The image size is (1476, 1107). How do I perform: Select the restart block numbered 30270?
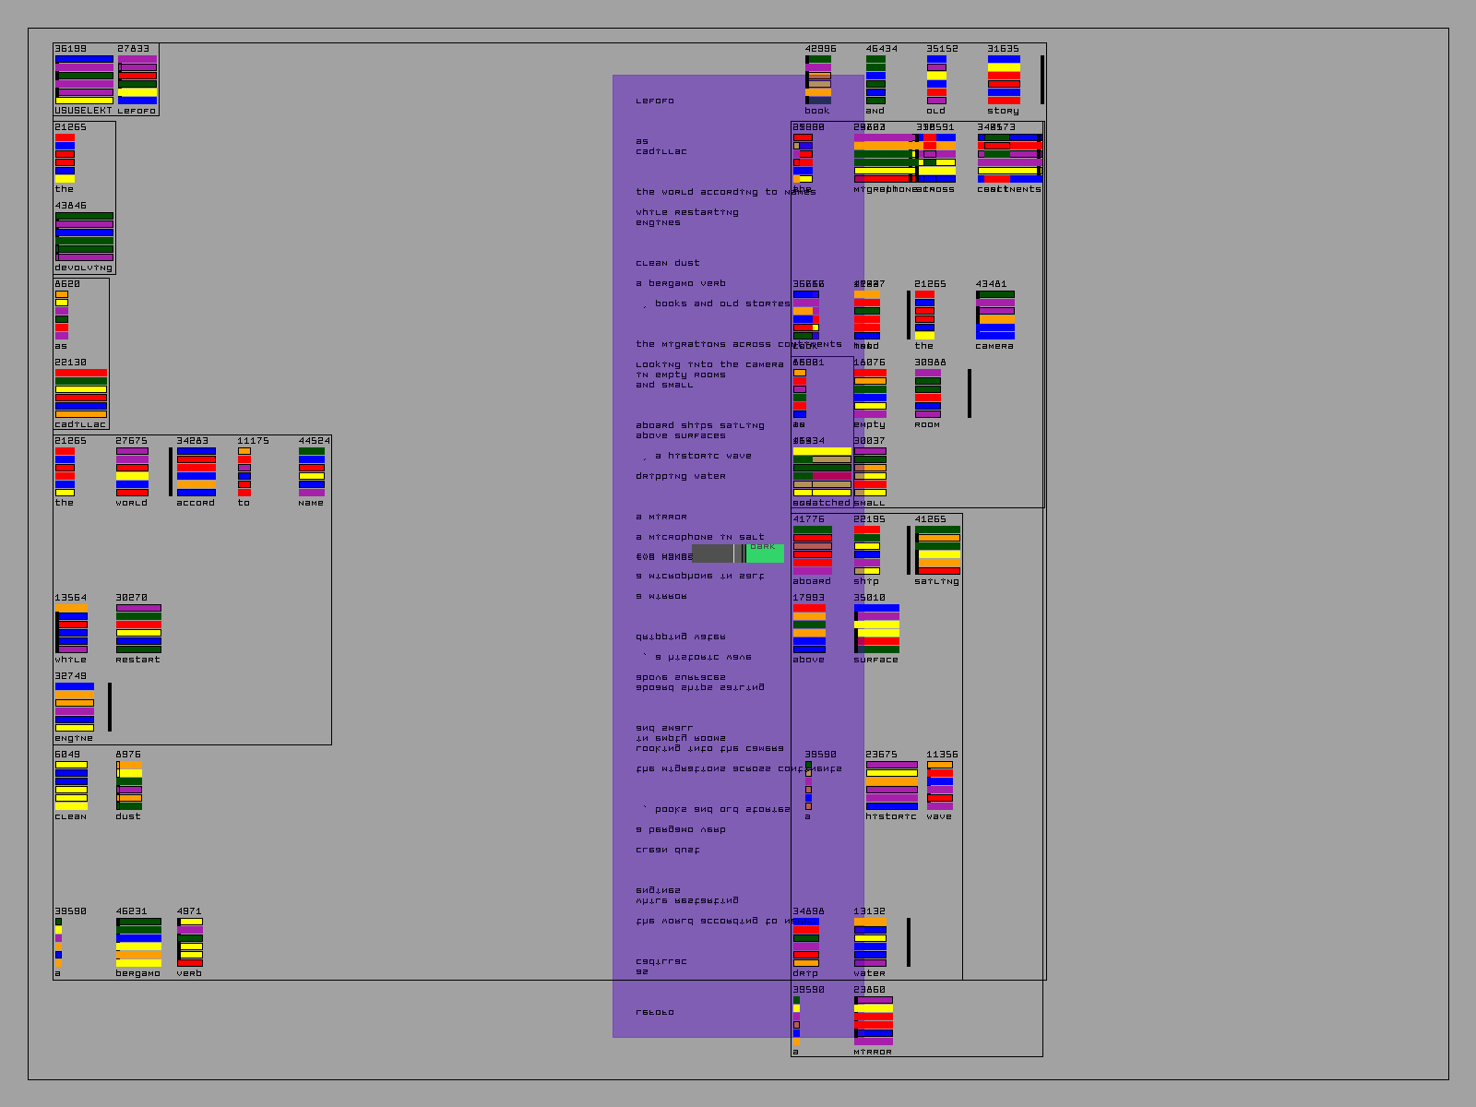click(x=138, y=628)
